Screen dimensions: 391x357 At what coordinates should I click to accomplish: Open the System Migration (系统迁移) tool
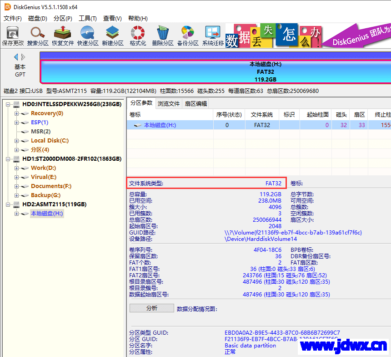213,36
